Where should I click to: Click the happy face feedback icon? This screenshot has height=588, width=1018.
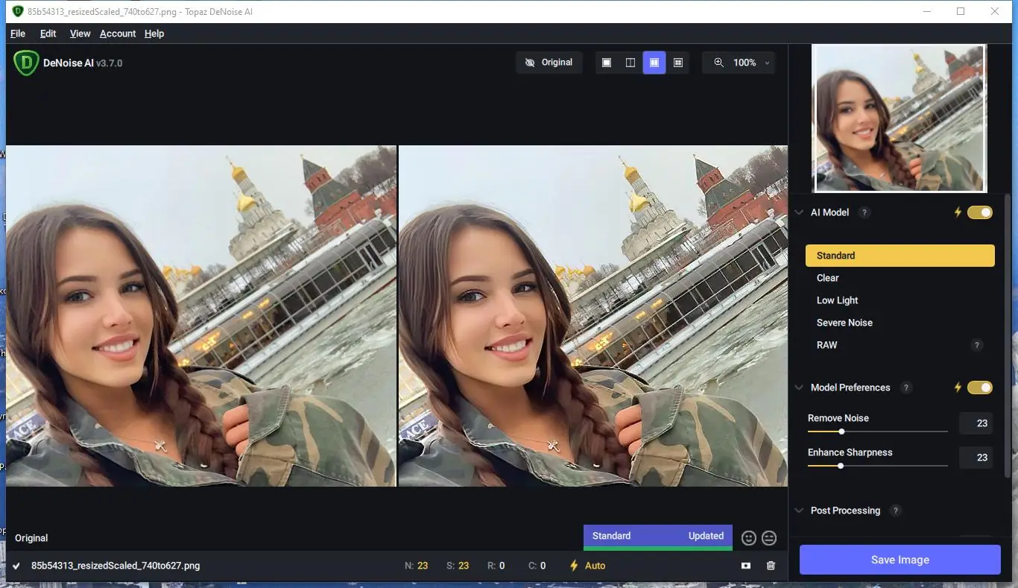coord(748,537)
